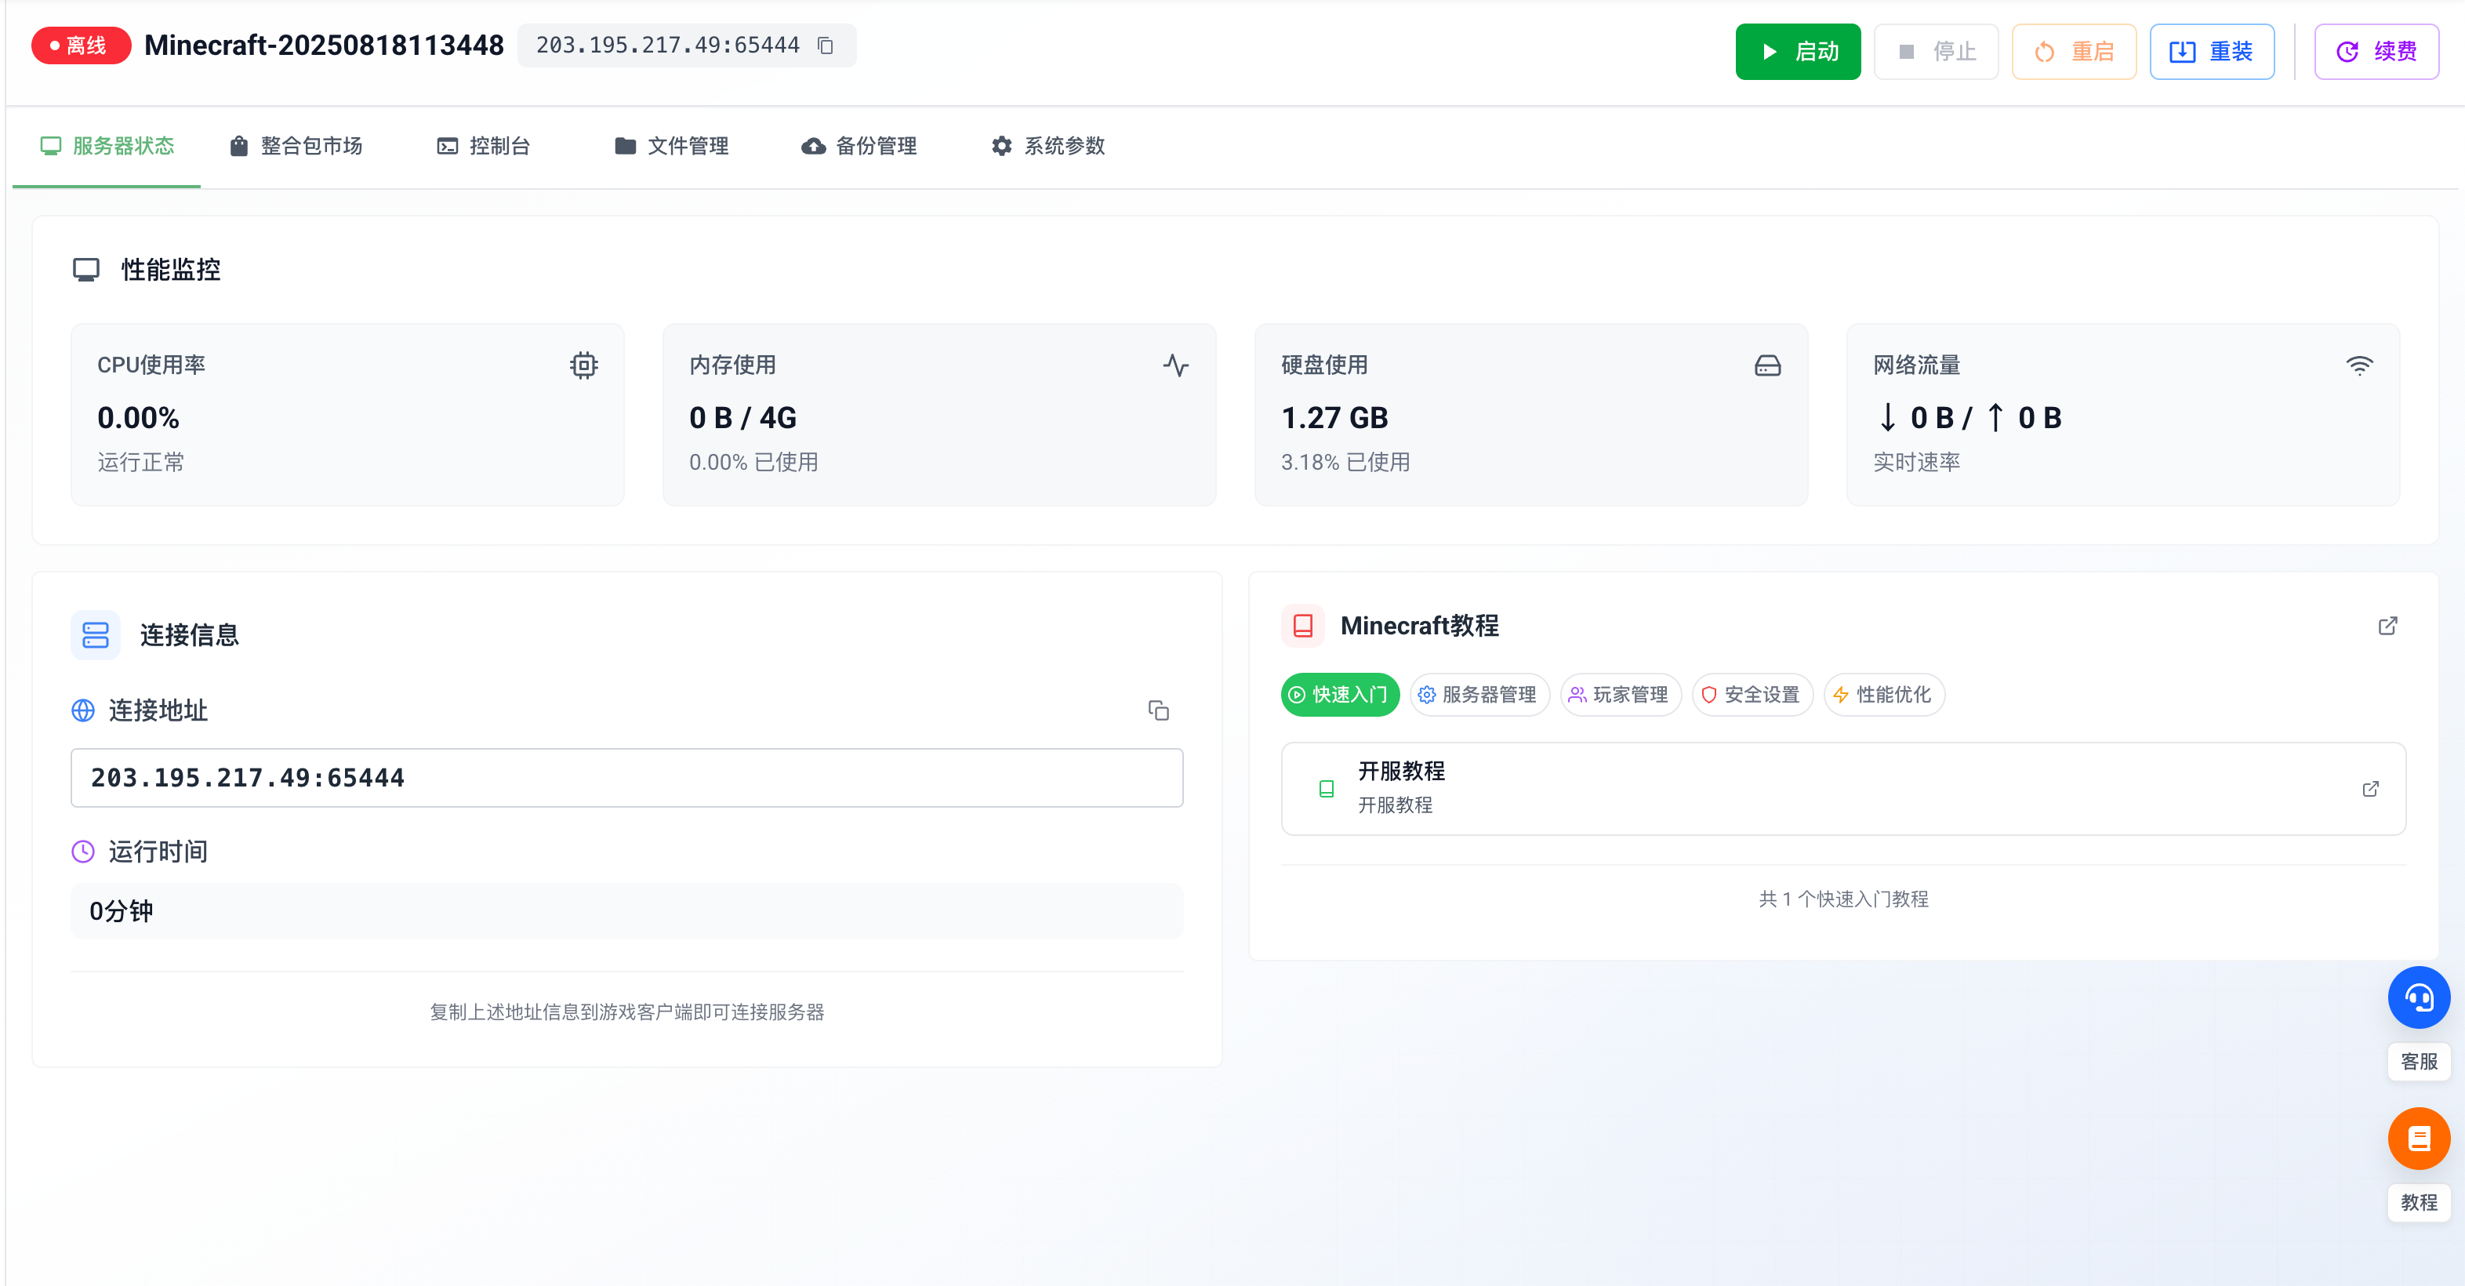Click the disabled 停止 button

click(x=1935, y=52)
